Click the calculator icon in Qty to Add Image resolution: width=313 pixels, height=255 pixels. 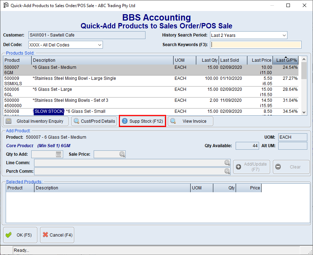[59, 154]
